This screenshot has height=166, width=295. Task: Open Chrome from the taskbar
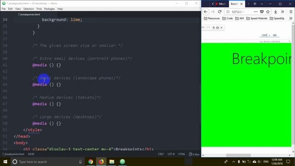(x=90, y=162)
